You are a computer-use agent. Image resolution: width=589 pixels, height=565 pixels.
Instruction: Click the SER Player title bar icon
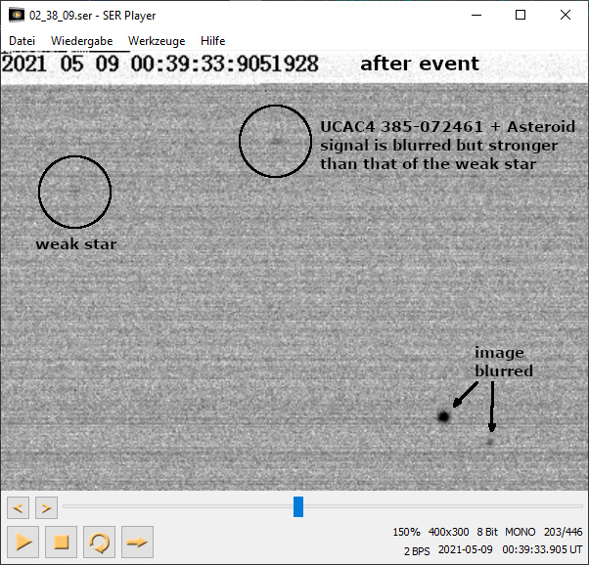[16, 16]
